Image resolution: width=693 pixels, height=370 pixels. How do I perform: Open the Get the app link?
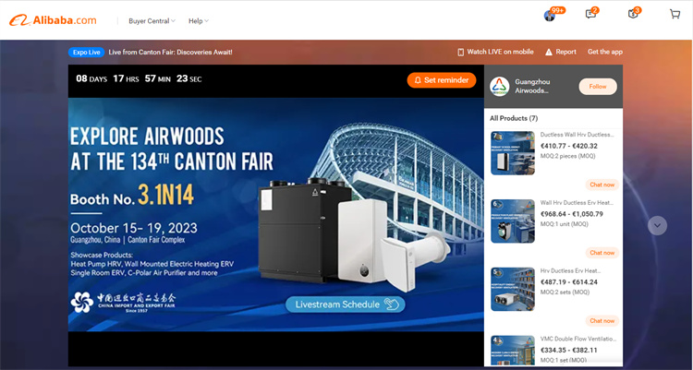(x=604, y=52)
